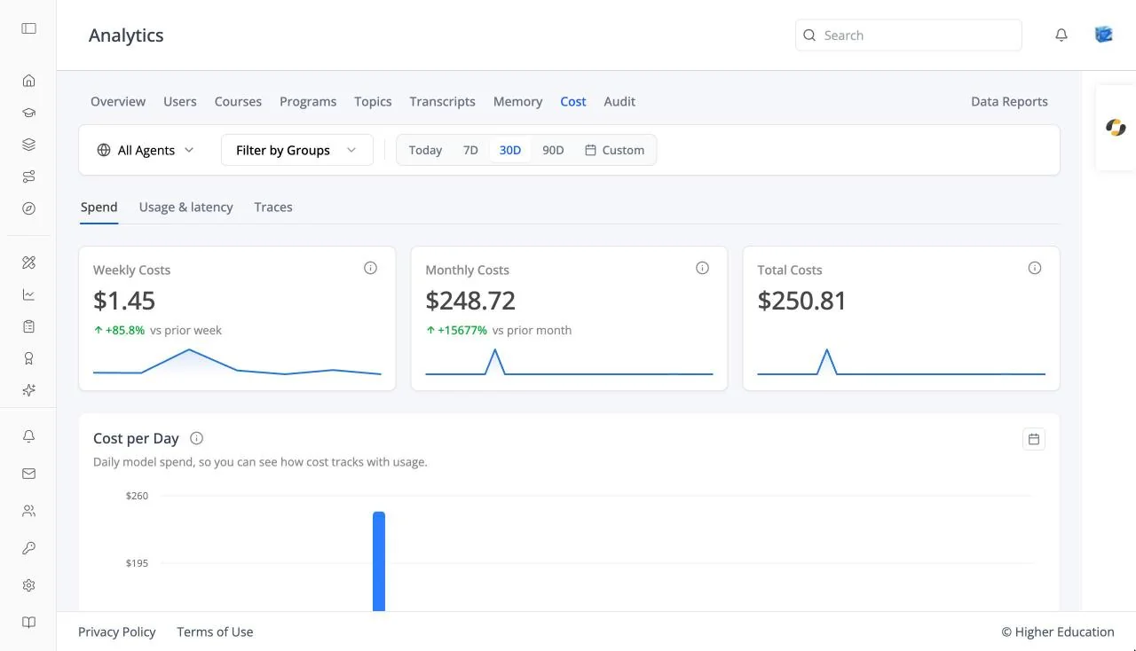Show info for Monthly Costs card
Screen dimensions: 1136x651
point(703,268)
